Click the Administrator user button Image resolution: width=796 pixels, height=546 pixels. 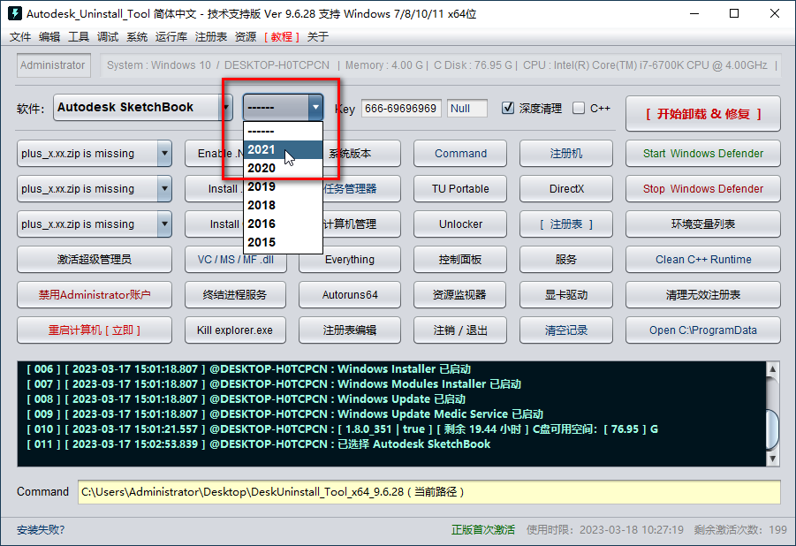(53, 65)
